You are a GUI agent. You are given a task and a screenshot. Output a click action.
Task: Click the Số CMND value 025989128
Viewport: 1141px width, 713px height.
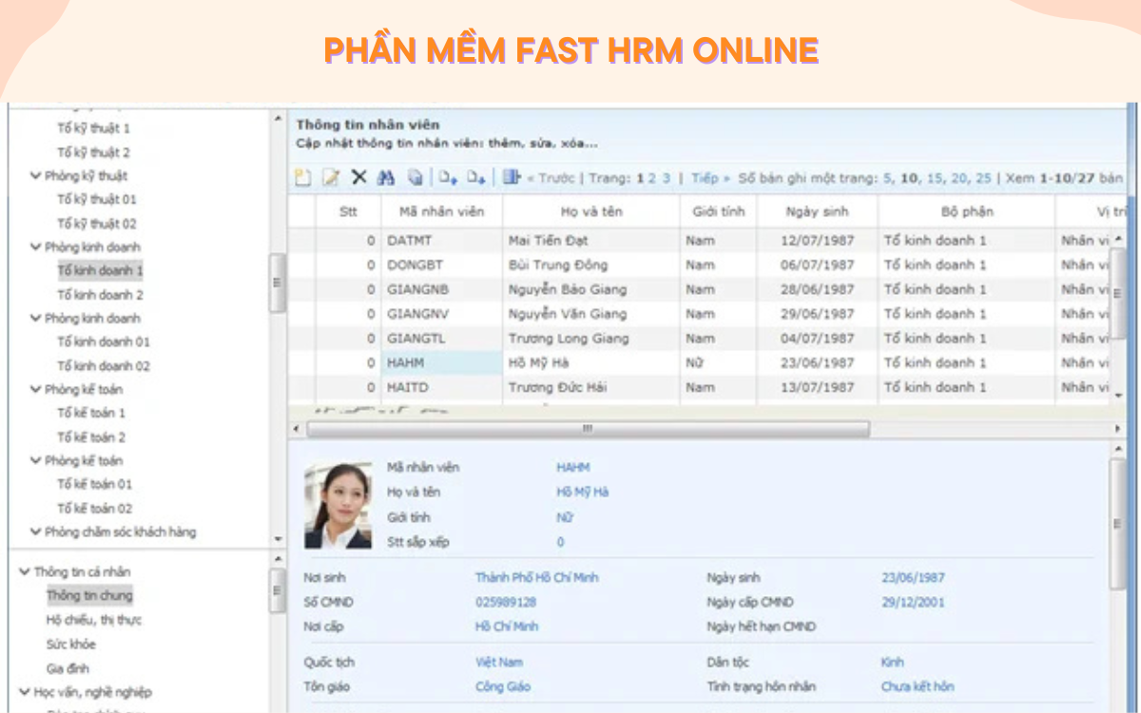pos(506,602)
